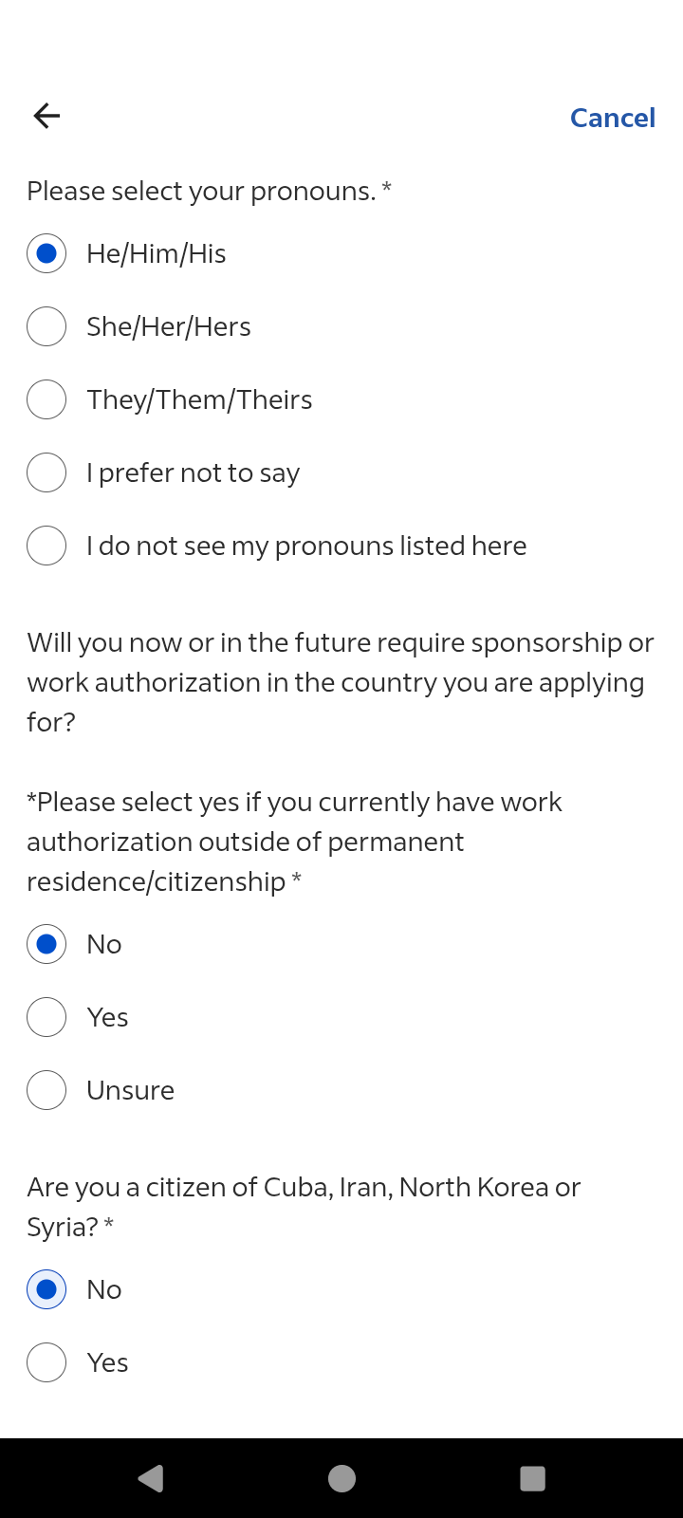The width and height of the screenshot is (683, 1518).
Task: Tap the Unsure label text
Action: click(x=131, y=1090)
